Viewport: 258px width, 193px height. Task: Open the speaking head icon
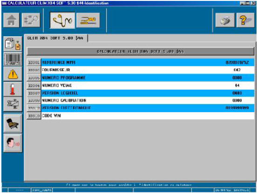(x=13, y=143)
